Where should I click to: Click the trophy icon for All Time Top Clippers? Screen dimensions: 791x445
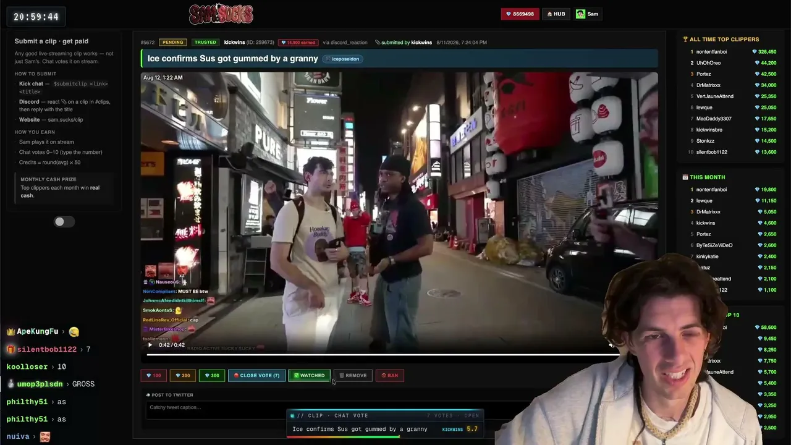(x=685, y=40)
